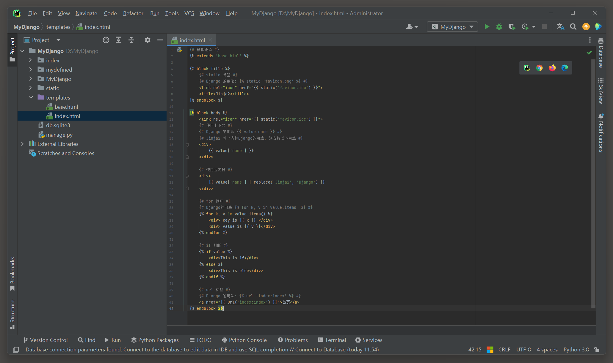Image resolution: width=613 pixels, height=363 pixels.
Task: Open the VCS menu in menu bar
Action: 189,13
